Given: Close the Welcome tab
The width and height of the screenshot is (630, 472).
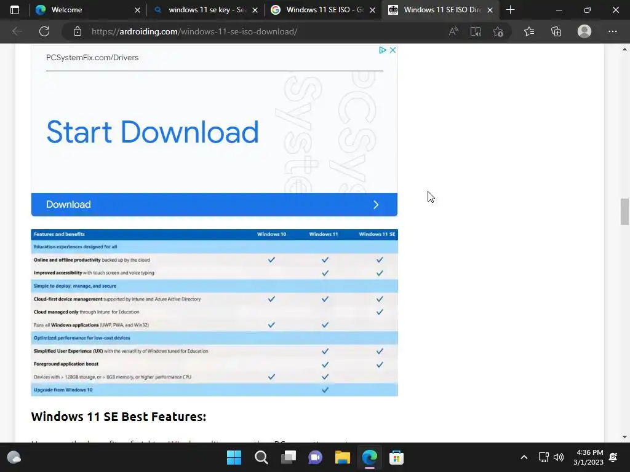Looking at the screenshot, I should [137, 10].
